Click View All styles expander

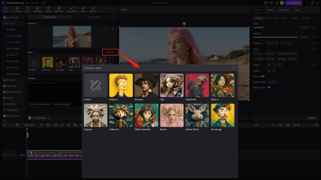(x=110, y=52)
